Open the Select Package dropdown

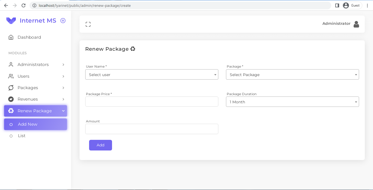(x=292, y=74)
